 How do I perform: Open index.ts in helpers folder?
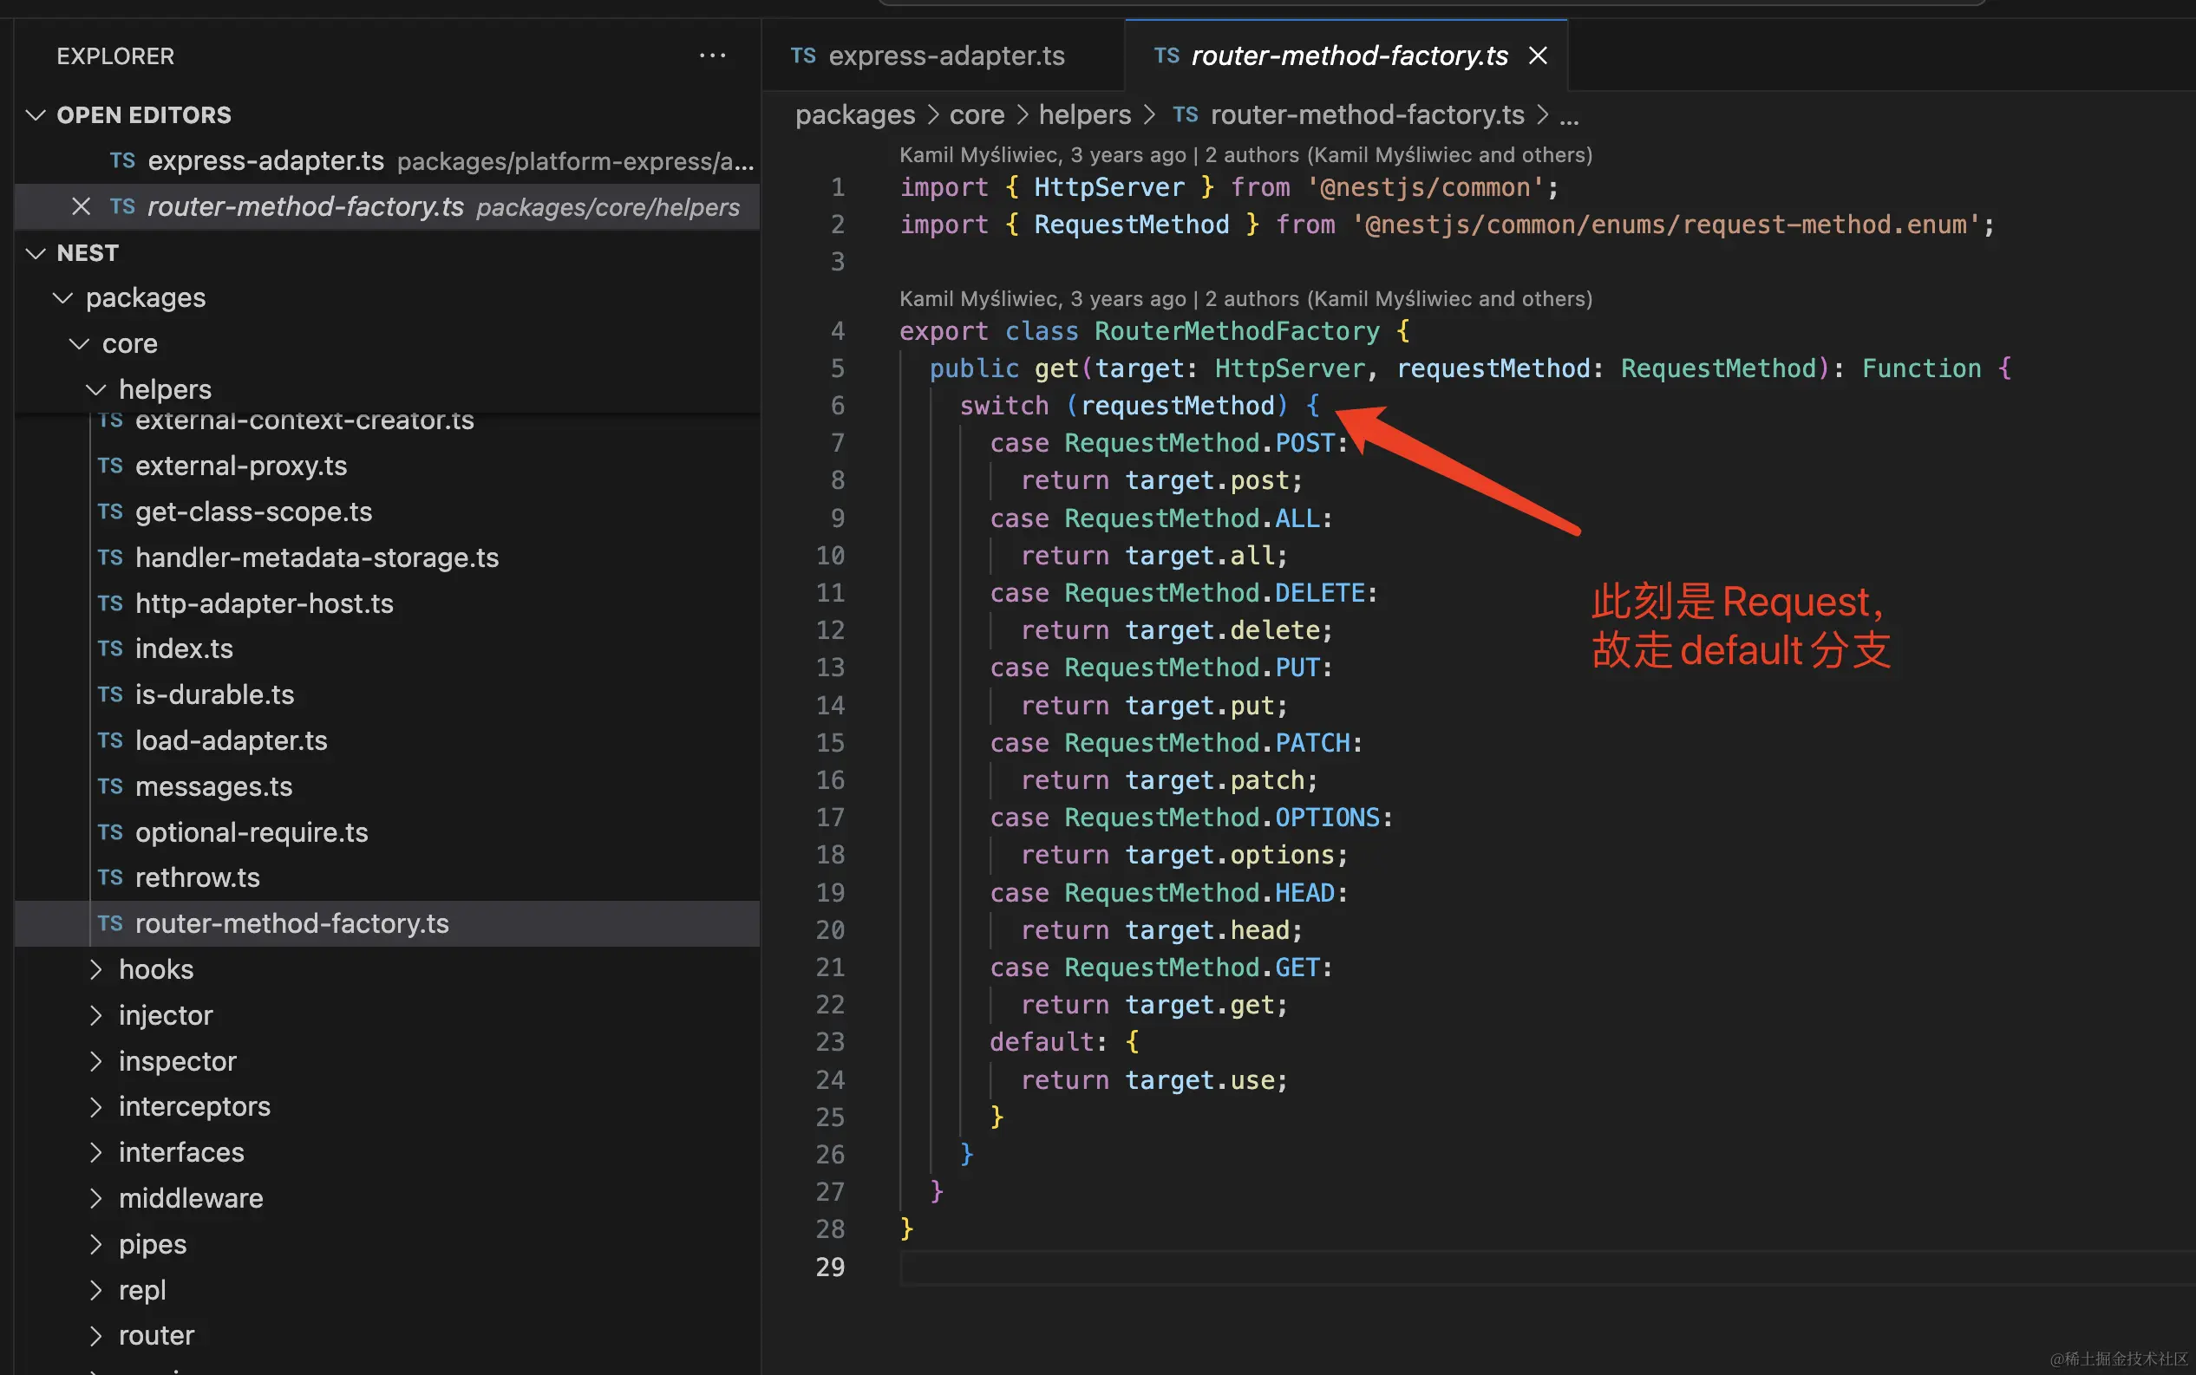coord(388,649)
